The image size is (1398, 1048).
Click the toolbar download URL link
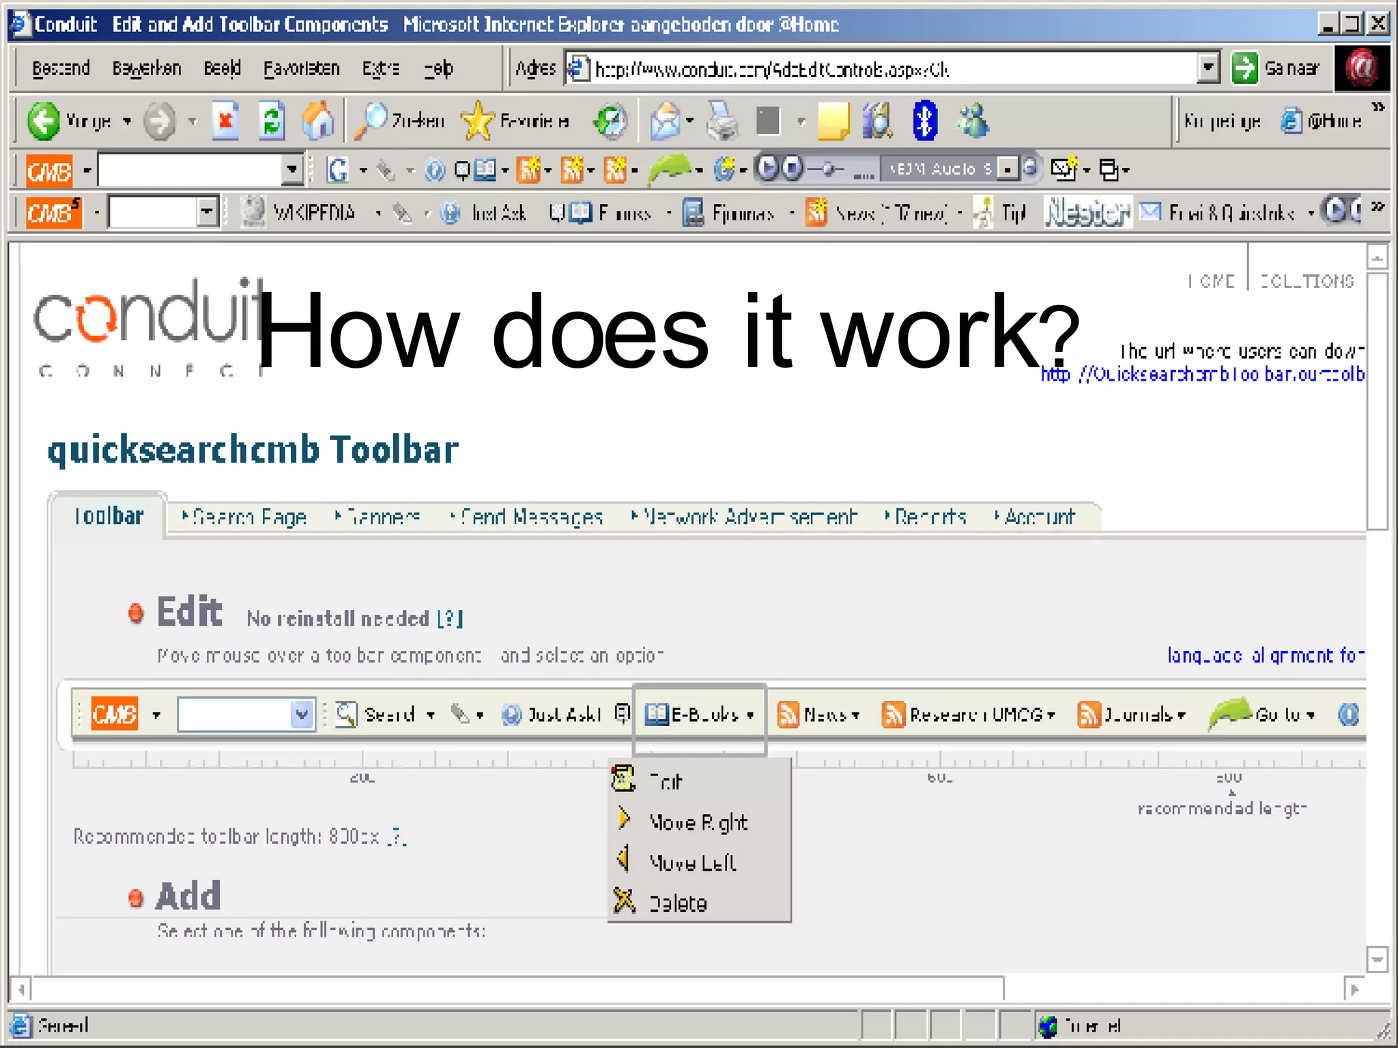(1203, 375)
